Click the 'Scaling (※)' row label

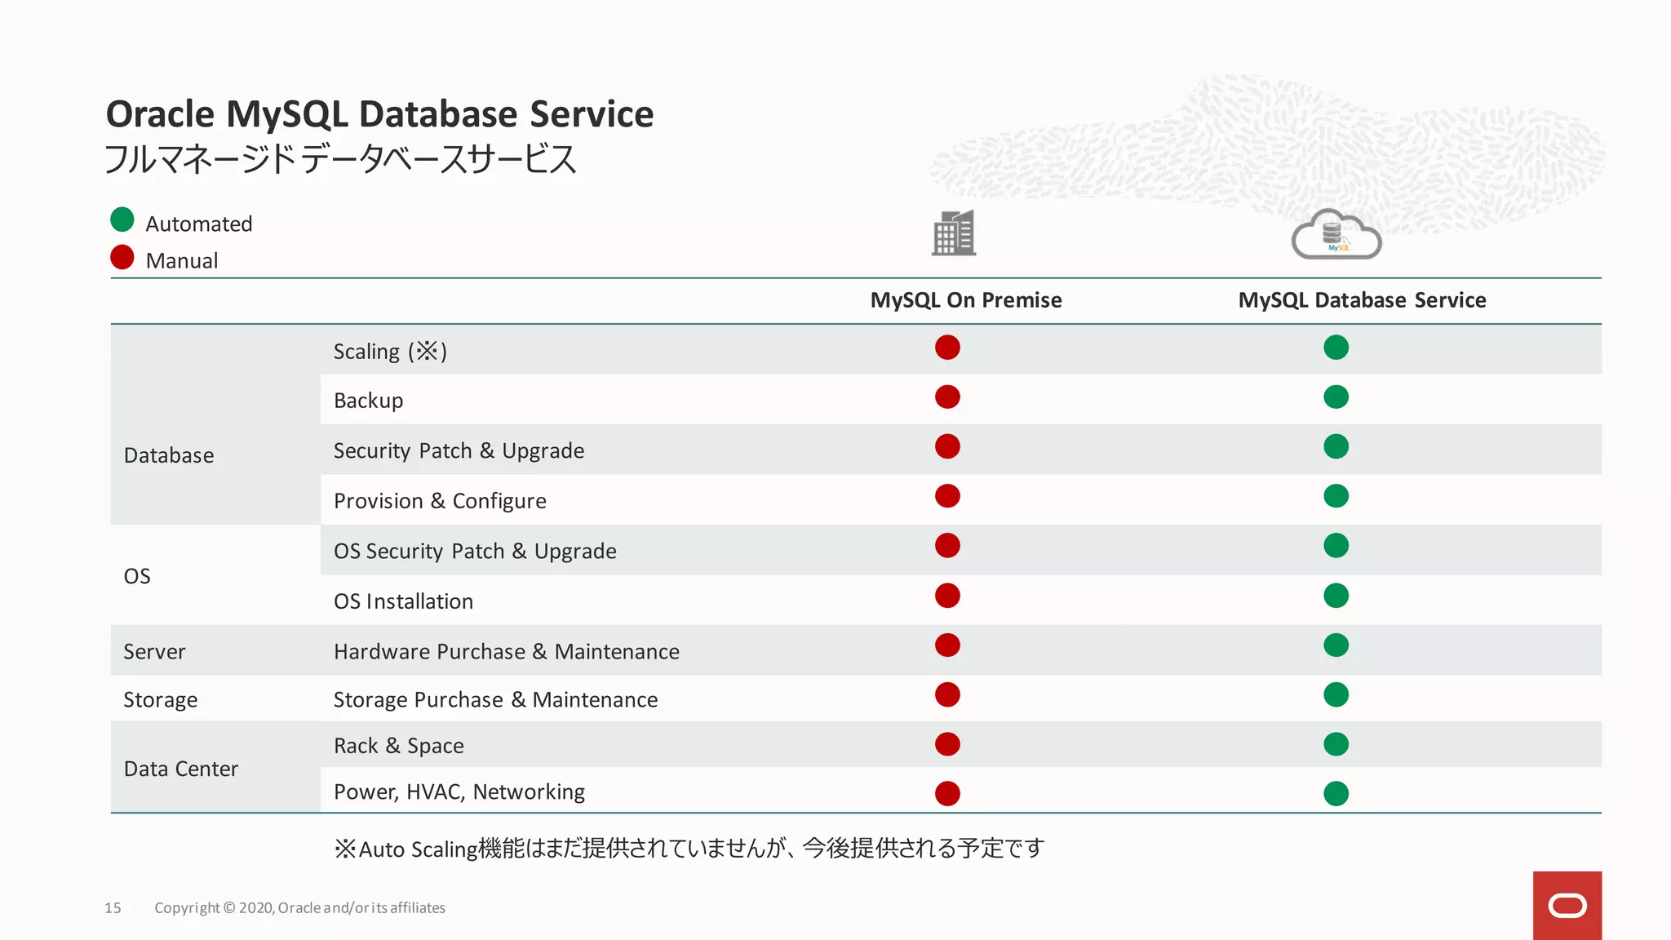[390, 351]
